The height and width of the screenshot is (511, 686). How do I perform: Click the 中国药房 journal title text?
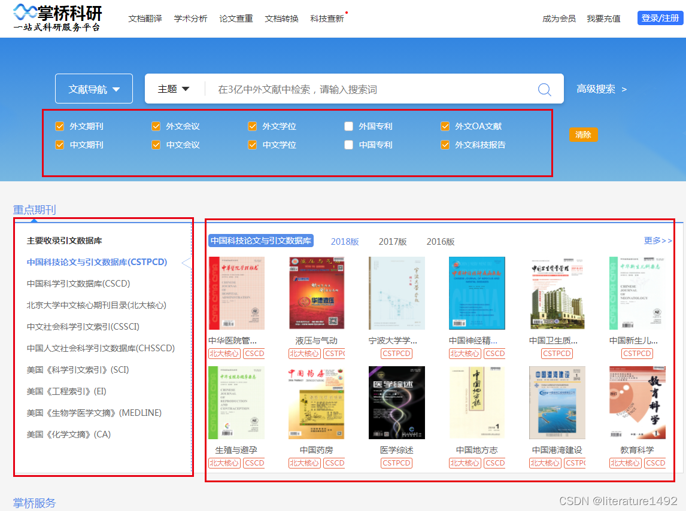317,450
